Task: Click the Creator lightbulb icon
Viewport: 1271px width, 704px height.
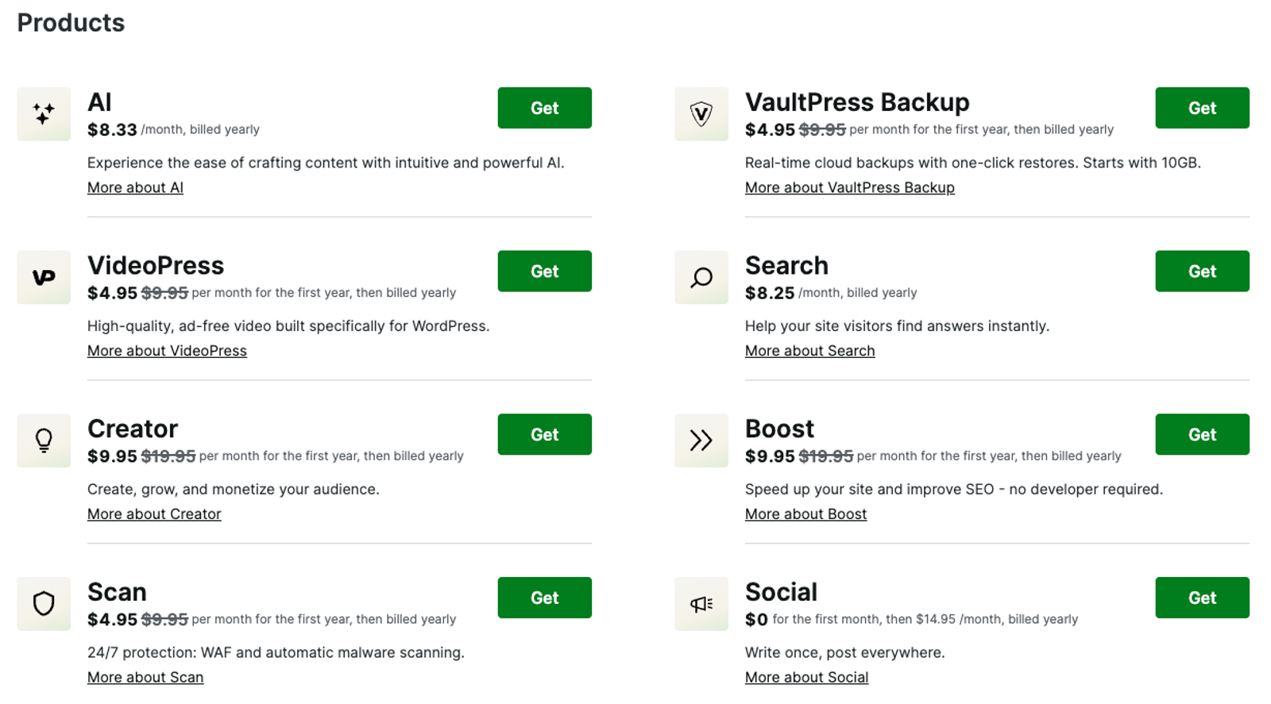Action: click(44, 440)
